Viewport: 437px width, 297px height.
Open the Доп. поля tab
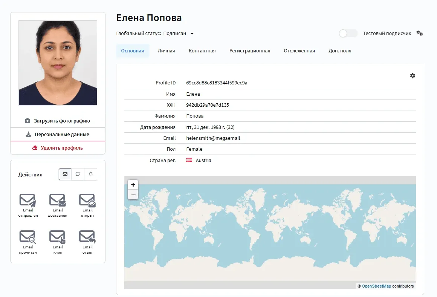(x=340, y=51)
